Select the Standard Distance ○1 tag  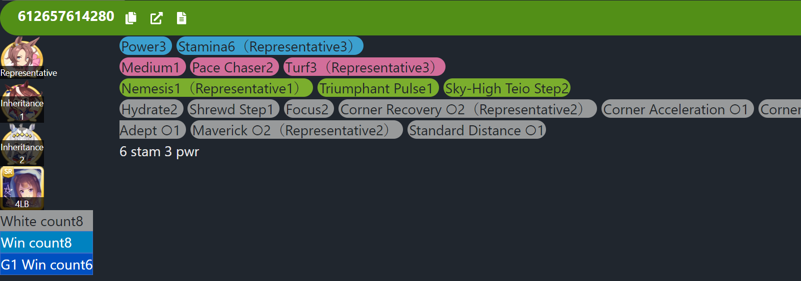pyautogui.click(x=476, y=130)
